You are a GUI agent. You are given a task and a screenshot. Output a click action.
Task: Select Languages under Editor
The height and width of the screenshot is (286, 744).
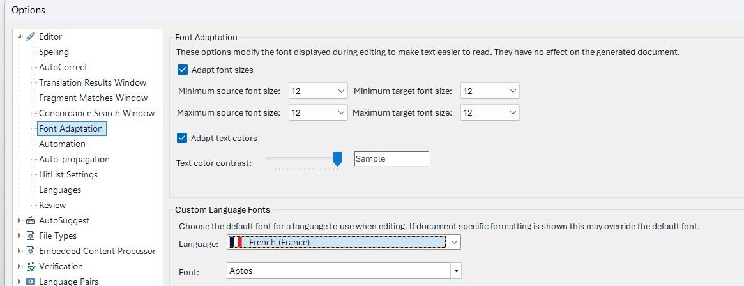point(60,190)
